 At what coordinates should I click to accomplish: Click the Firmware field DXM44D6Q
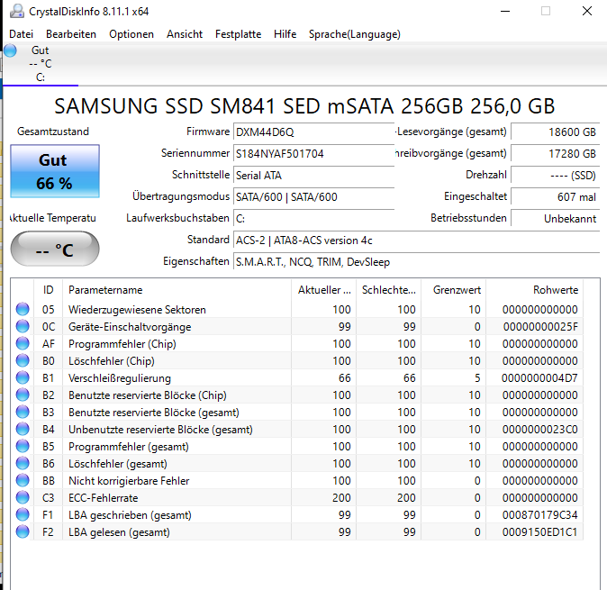tap(314, 132)
